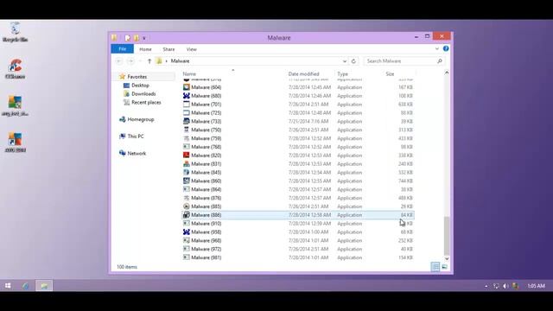Click Properties icon in quick access toolbar
The image size is (553, 311).
click(127, 38)
